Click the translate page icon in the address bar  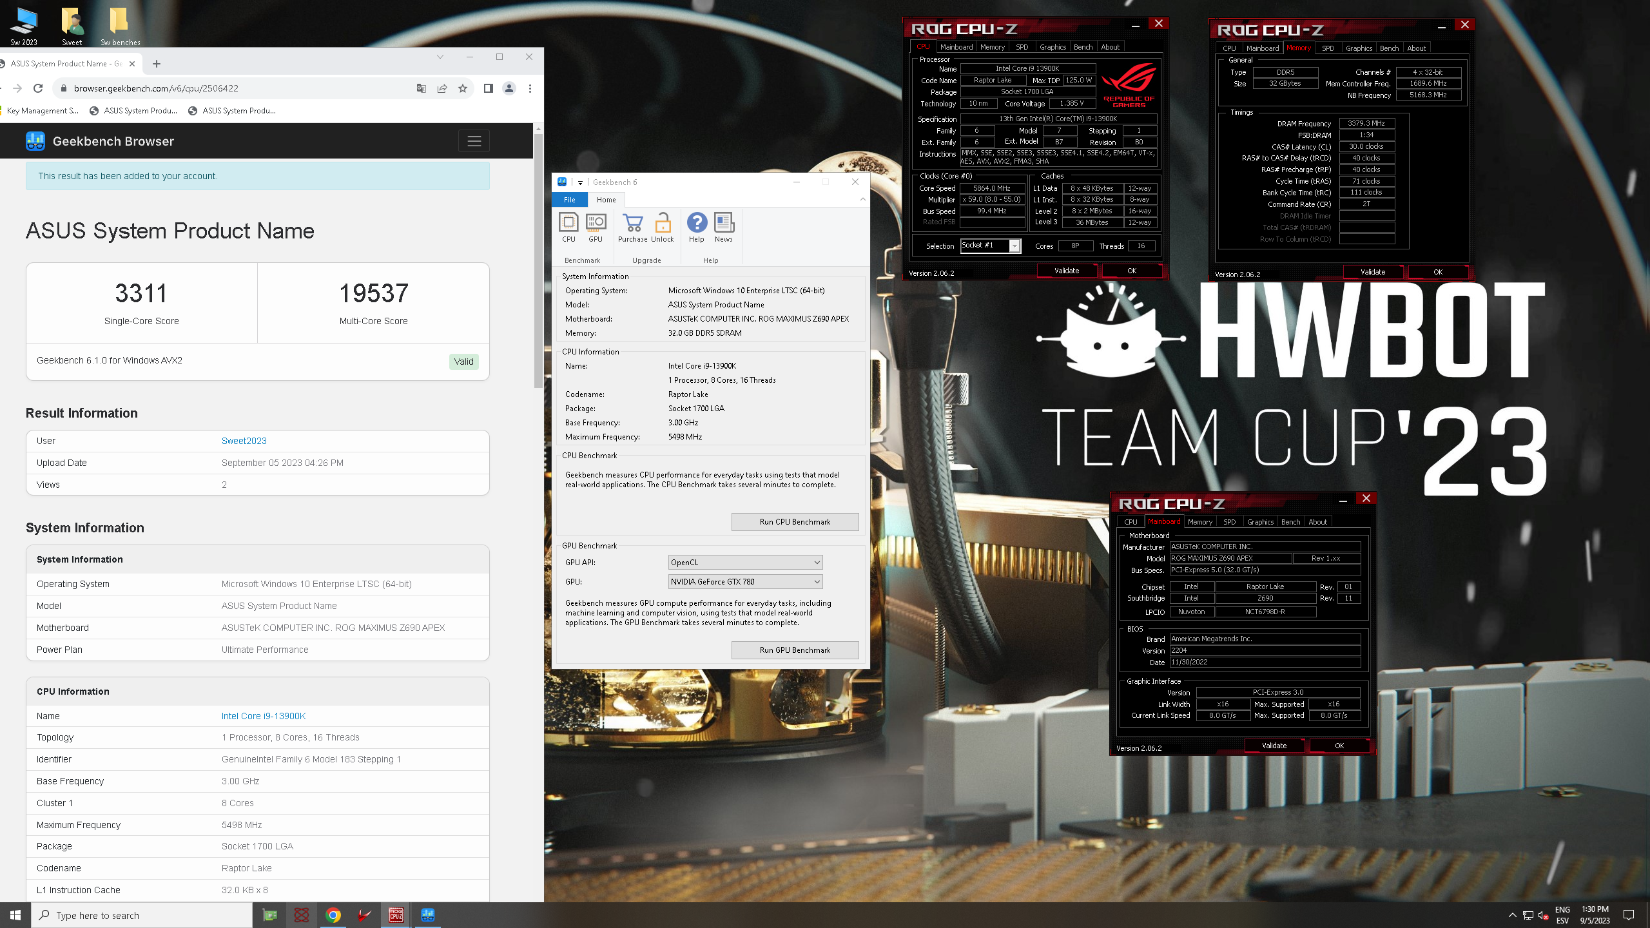(x=422, y=88)
